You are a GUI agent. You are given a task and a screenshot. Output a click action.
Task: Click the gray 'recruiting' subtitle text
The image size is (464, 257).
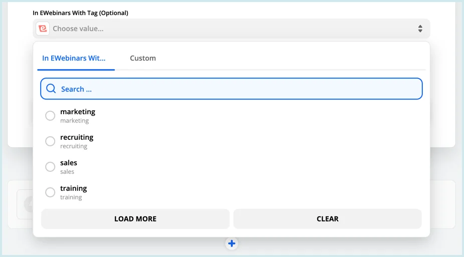coord(74,146)
